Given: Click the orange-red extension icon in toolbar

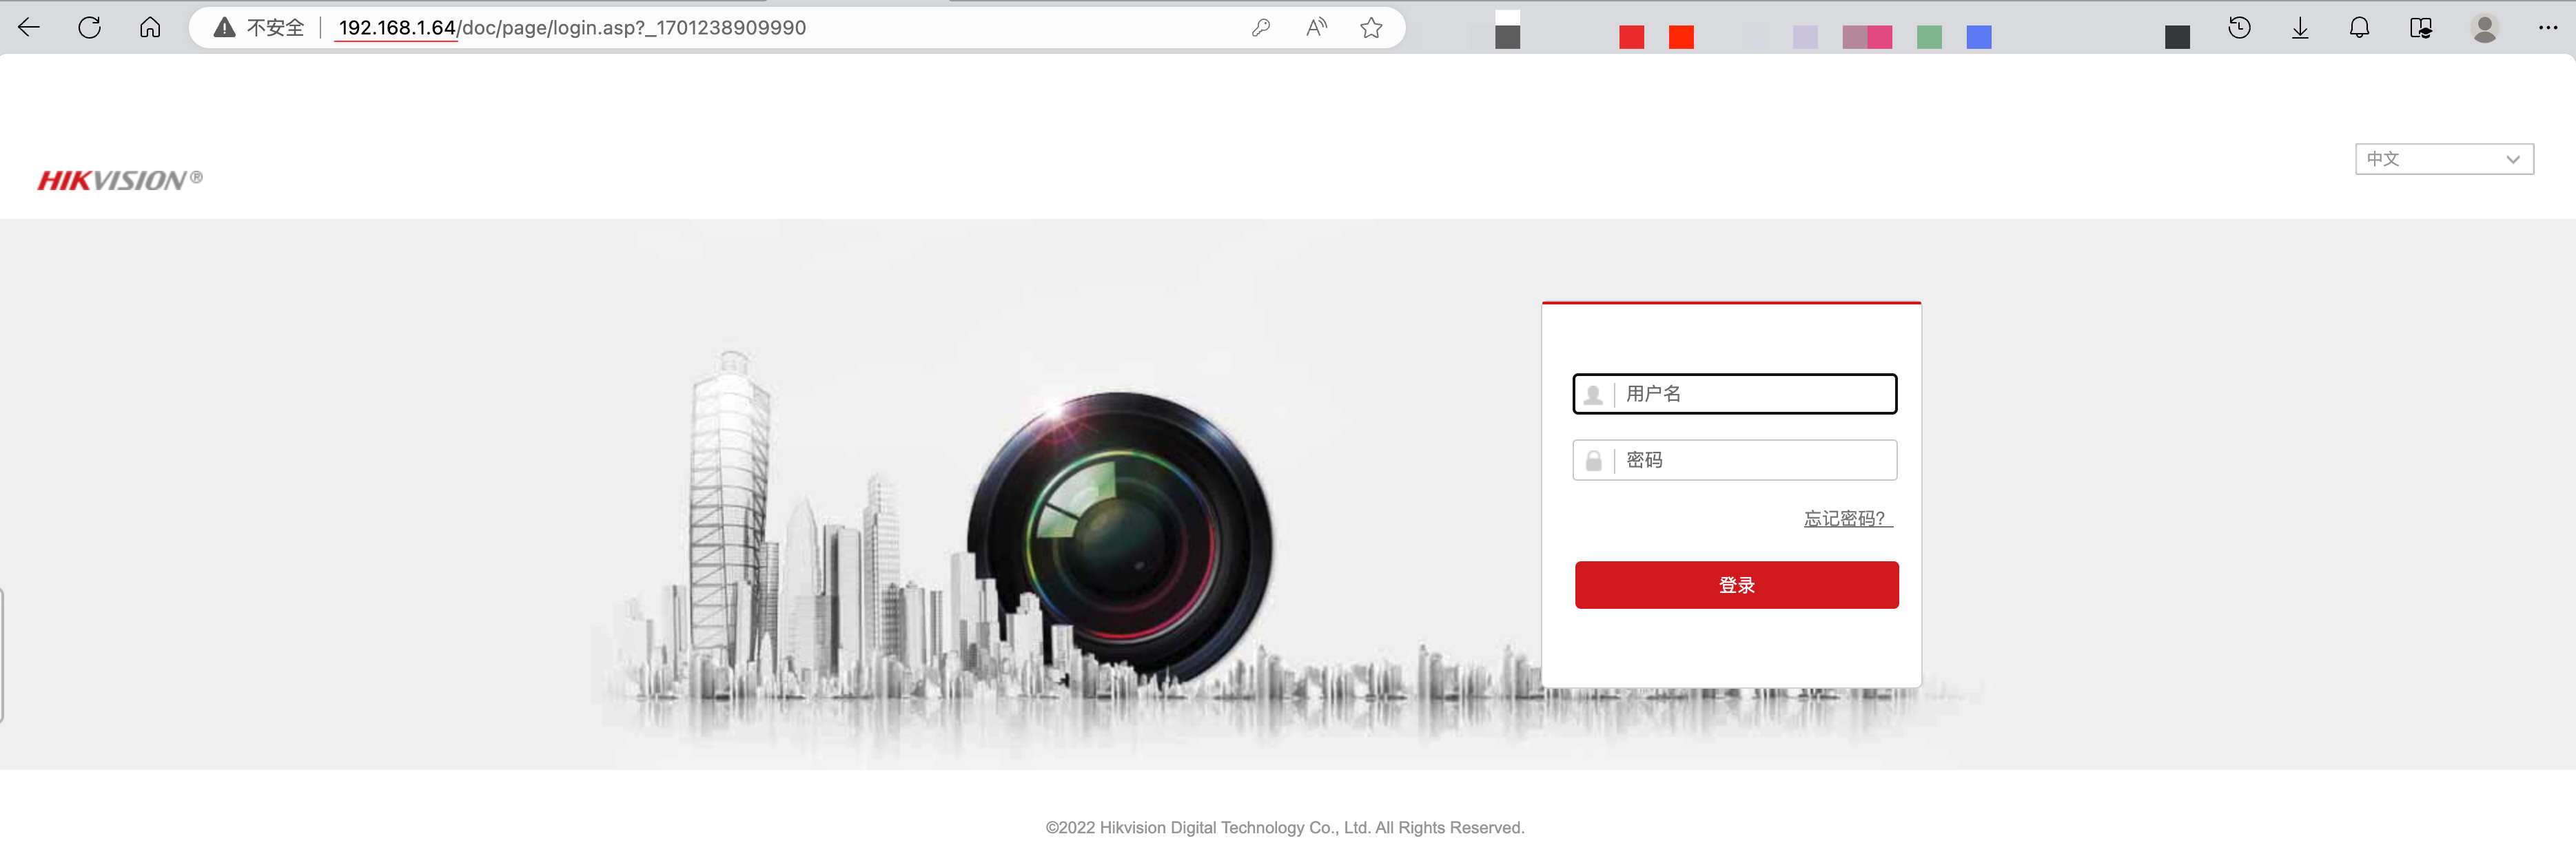Looking at the screenshot, I should click(x=1681, y=37).
